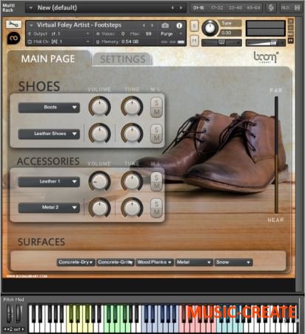Image resolution: width=305 pixels, height=334 pixels.
Task: Open the Purge menu
Action: click(x=171, y=34)
